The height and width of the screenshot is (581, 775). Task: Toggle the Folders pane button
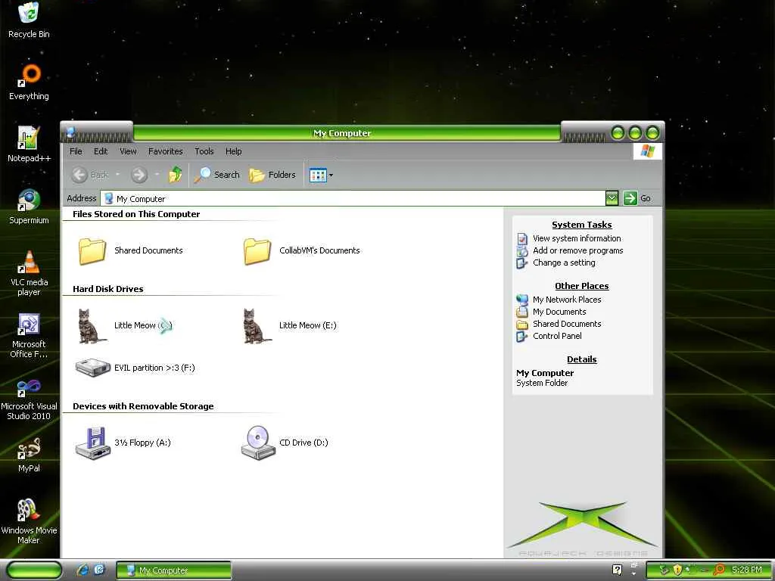[x=272, y=175]
